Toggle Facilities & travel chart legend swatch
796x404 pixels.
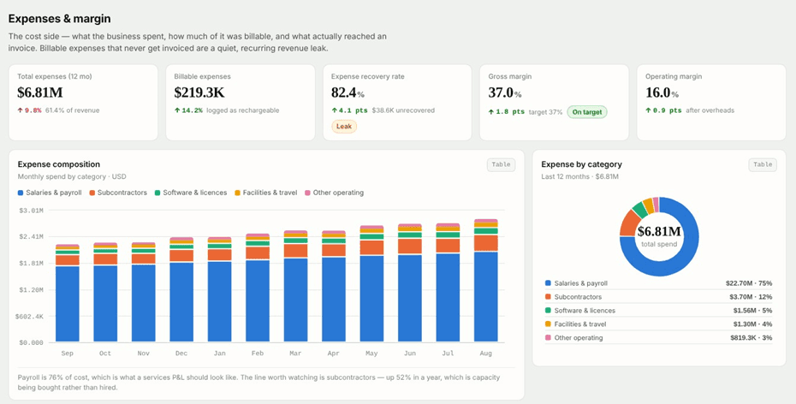click(237, 193)
